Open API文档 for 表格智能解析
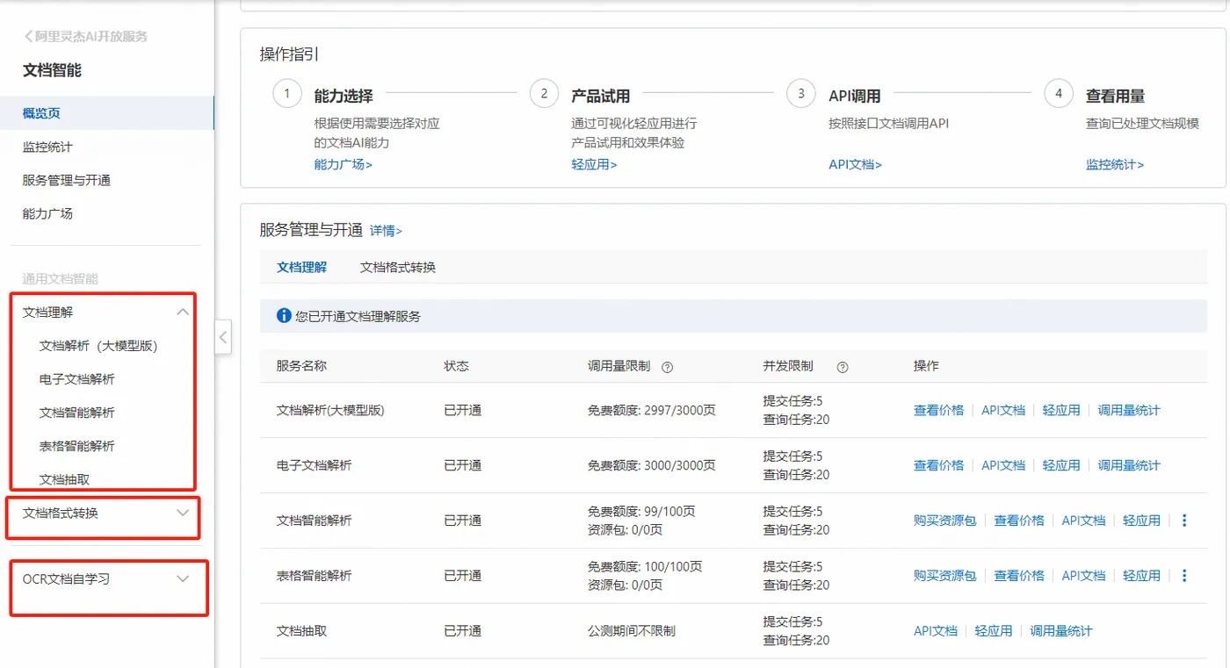1230x668 pixels. point(1083,576)
